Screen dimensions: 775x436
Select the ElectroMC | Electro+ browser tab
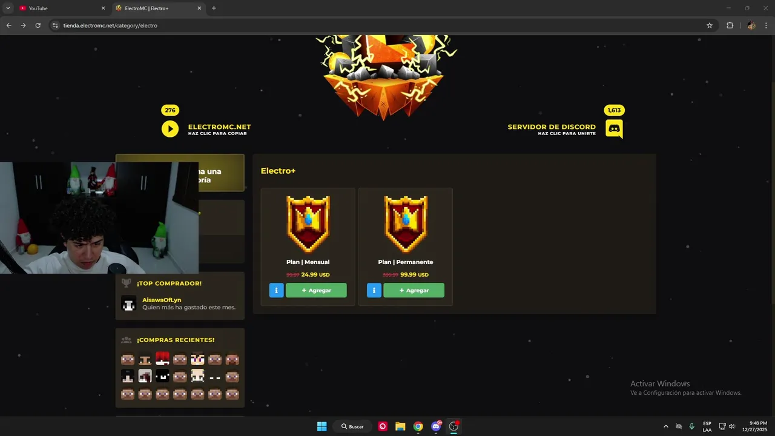click(157, 8)
